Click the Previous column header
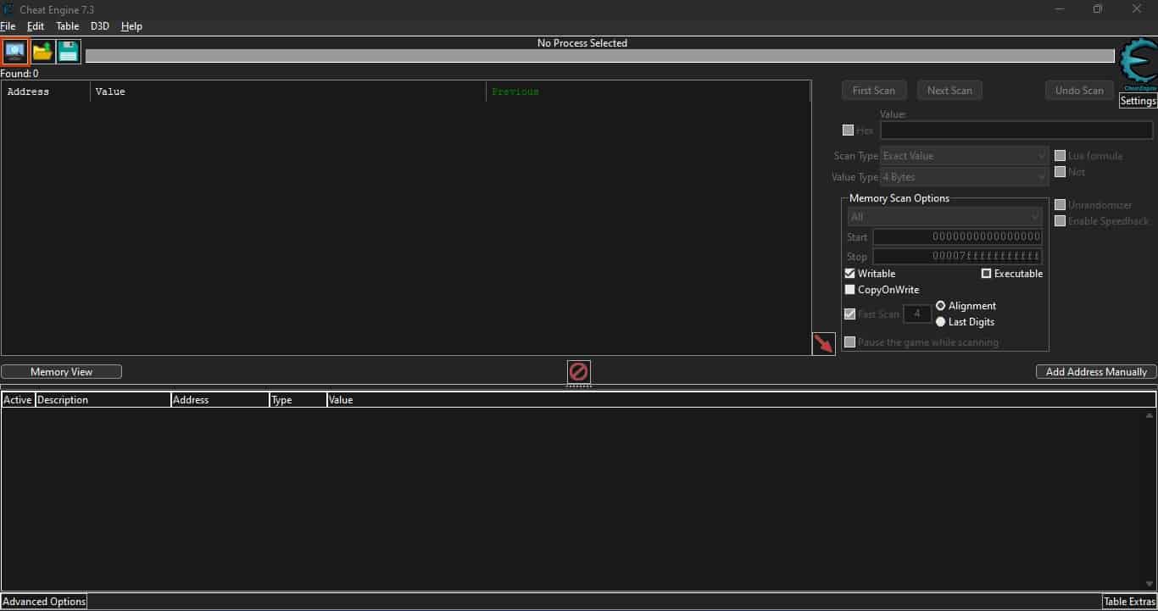The image size is (1158, 611). (x=649, y=92)
